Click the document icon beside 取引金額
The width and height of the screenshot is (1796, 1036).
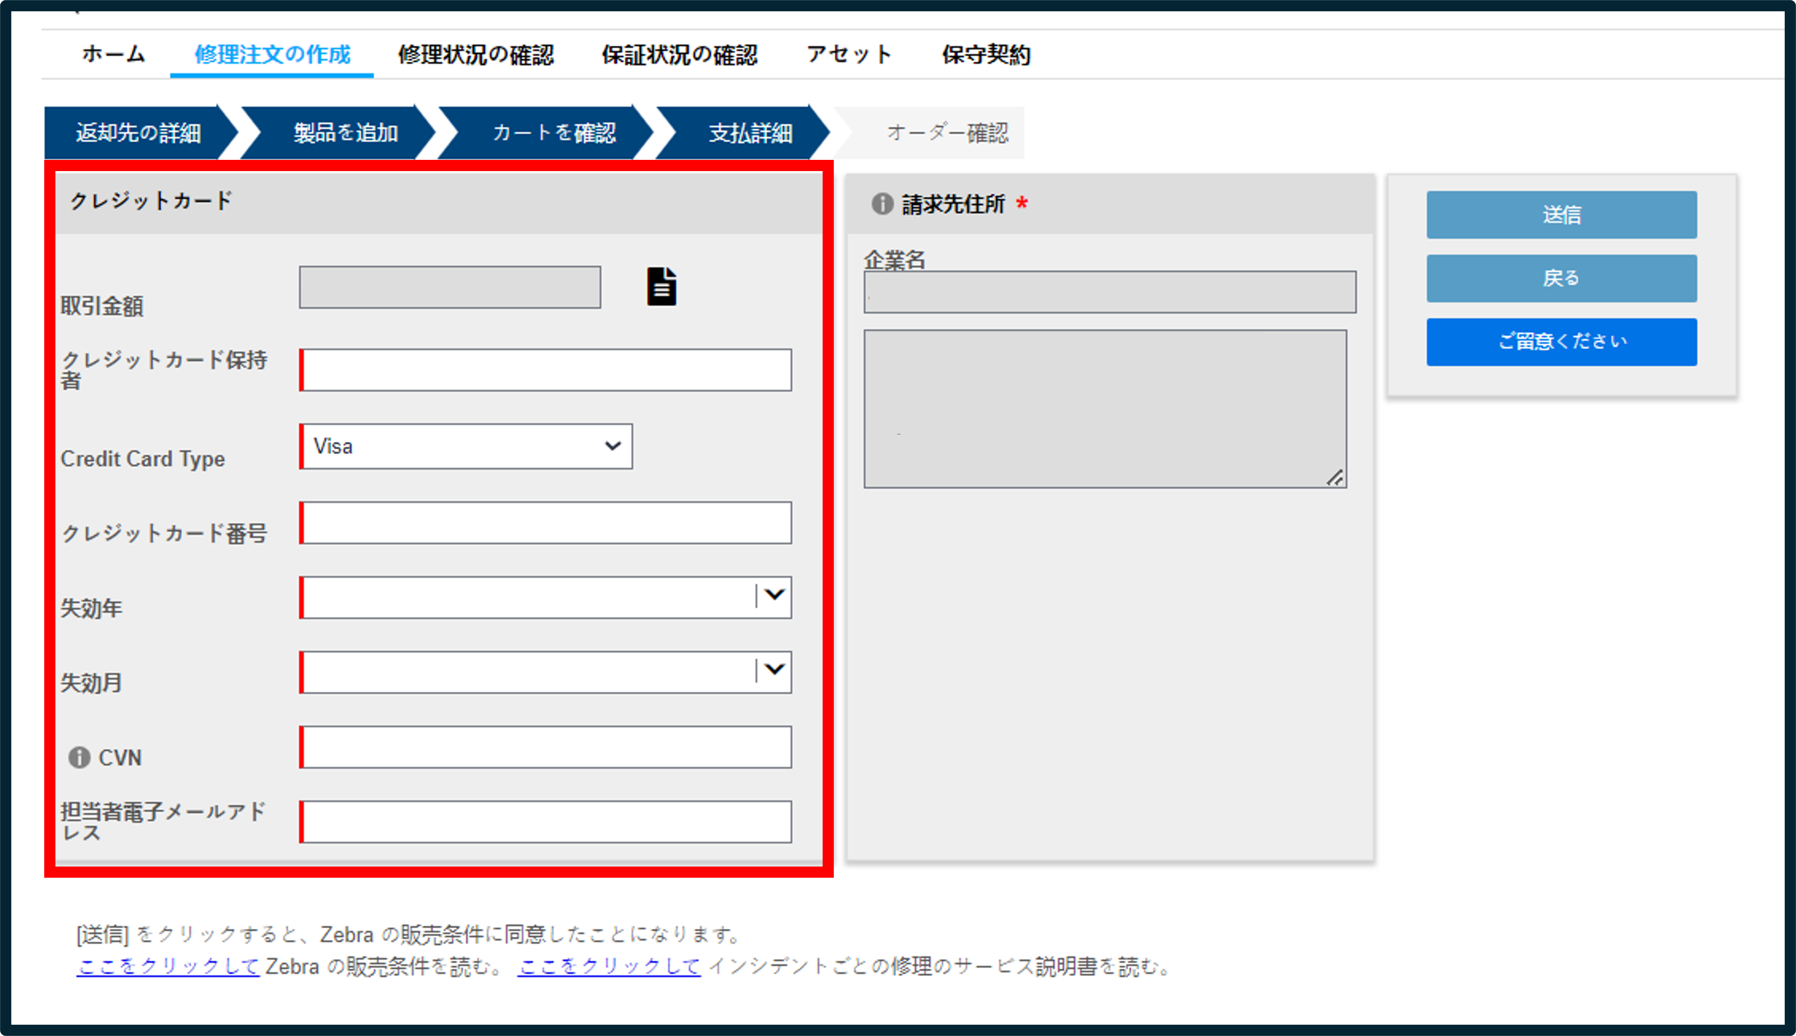[x=662, y=287]
